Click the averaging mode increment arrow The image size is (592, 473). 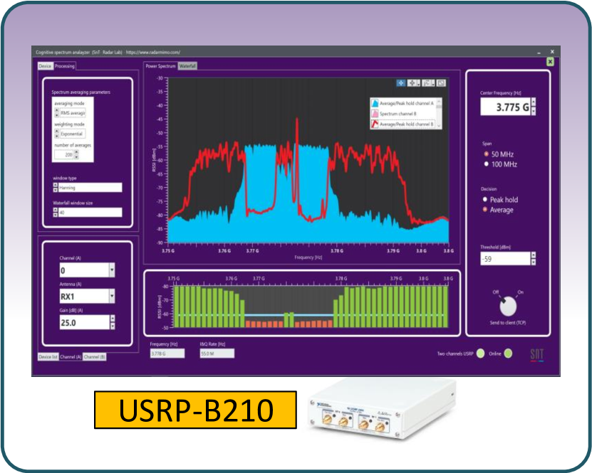tap(56, 110)
